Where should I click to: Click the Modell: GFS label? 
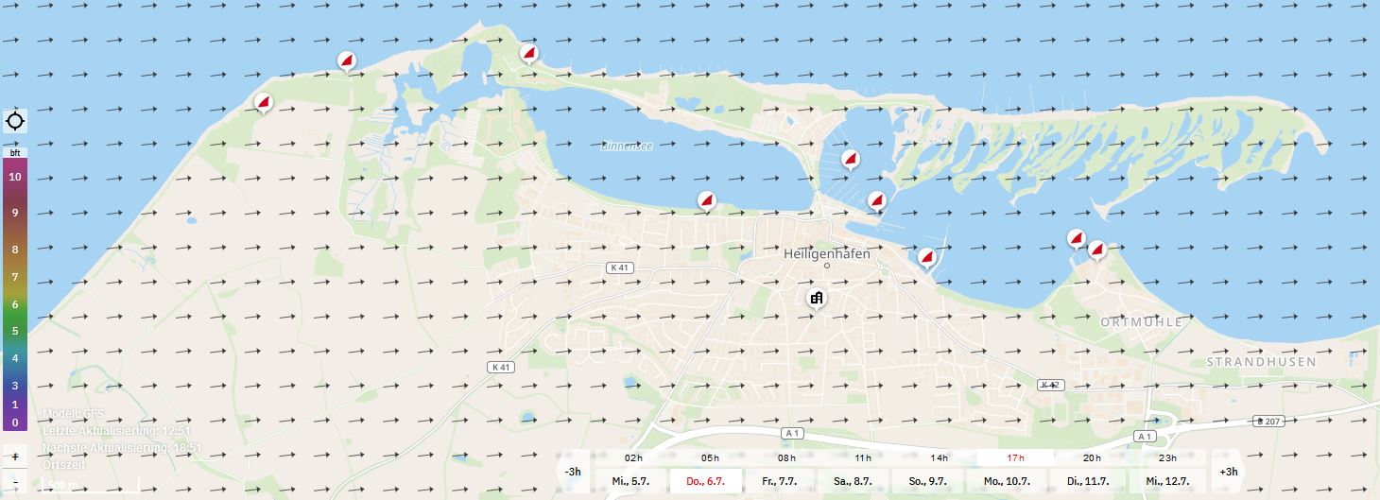[74, 414]
